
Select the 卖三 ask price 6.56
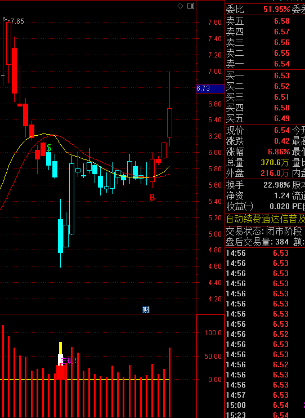tap(282, 42)
